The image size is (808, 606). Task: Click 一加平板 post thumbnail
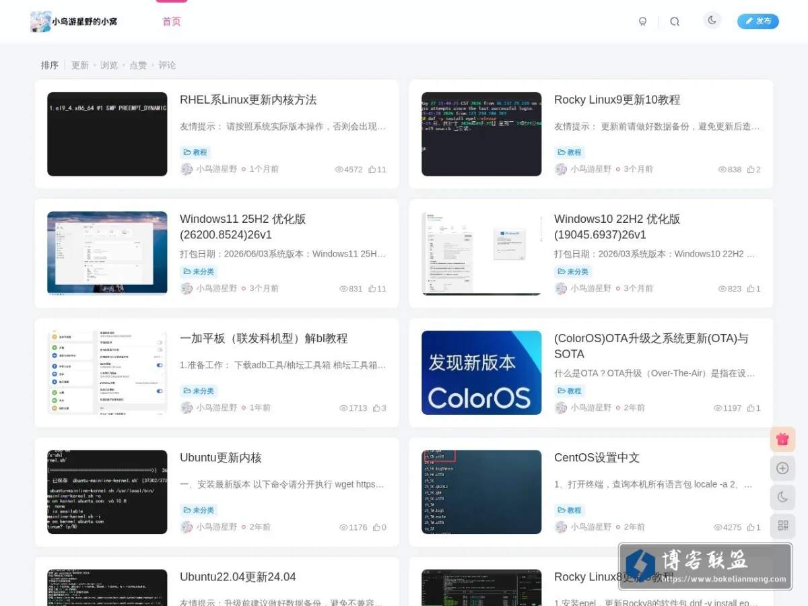coord(107,372)
